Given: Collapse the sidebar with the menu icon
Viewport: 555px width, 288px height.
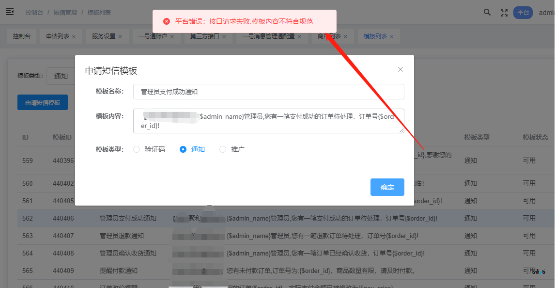Looking at the screenshot, I should (10, 12).
